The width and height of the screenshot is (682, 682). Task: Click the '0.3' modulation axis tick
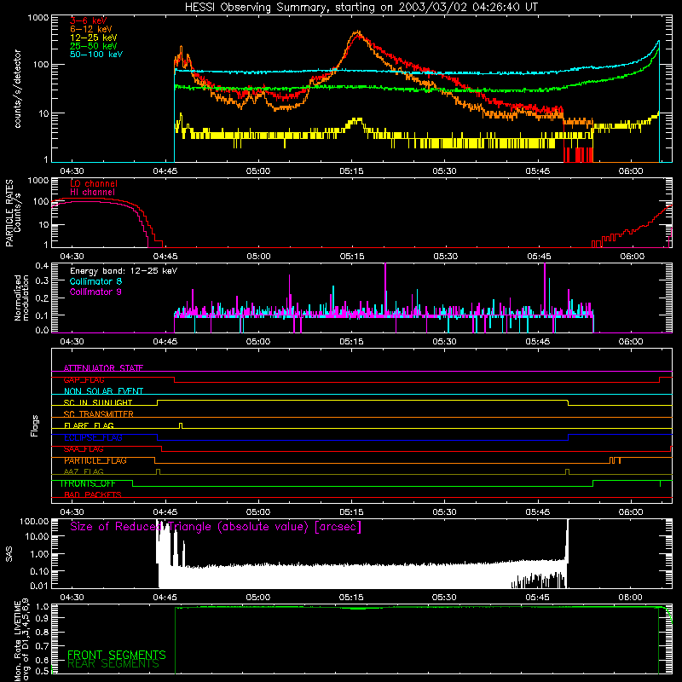(42, 281)
